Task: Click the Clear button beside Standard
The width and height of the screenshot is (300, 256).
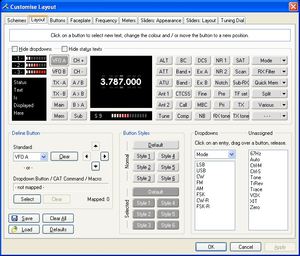Action: pyautogui.click(x=64, y=157)
